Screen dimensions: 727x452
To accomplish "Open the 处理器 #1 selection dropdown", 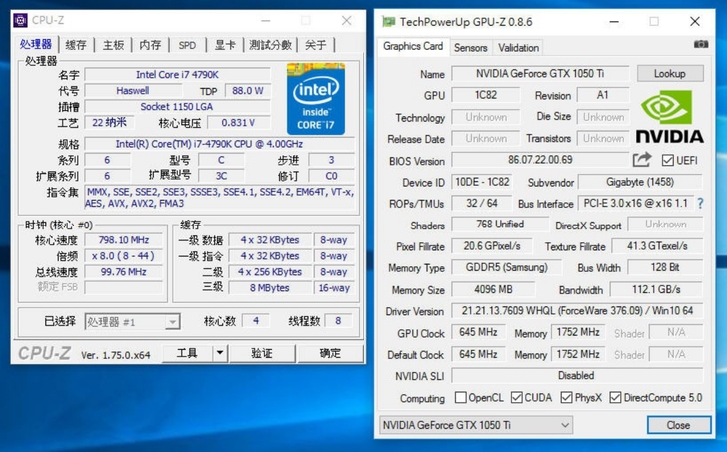I will tap(132, 322).
